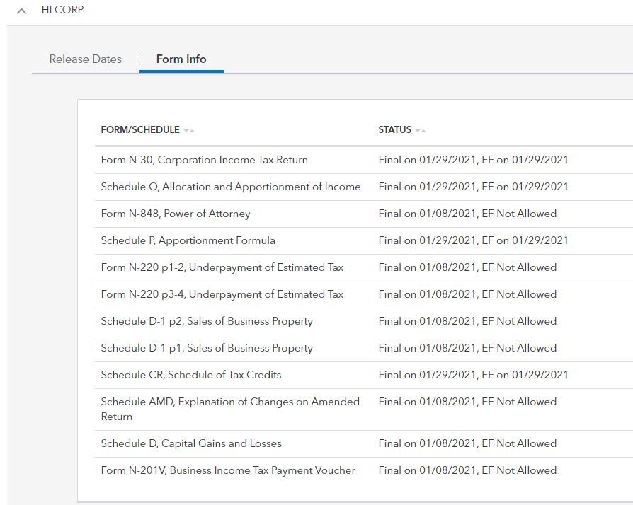Sort by STATUS column header text
Image resolution: width=633 pixels, height=505 pixels.
pos(394,130)
